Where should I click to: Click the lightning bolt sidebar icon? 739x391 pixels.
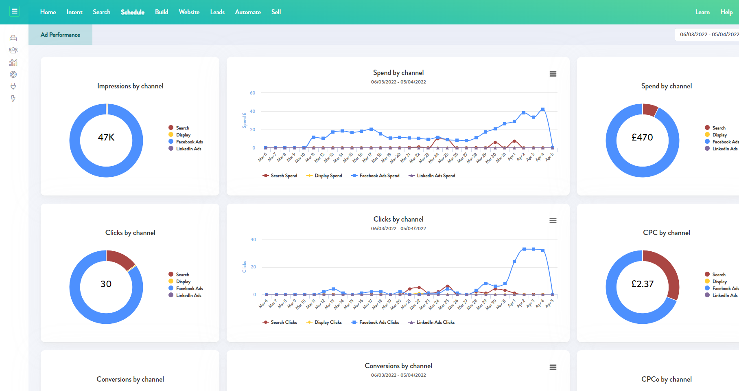13,99
